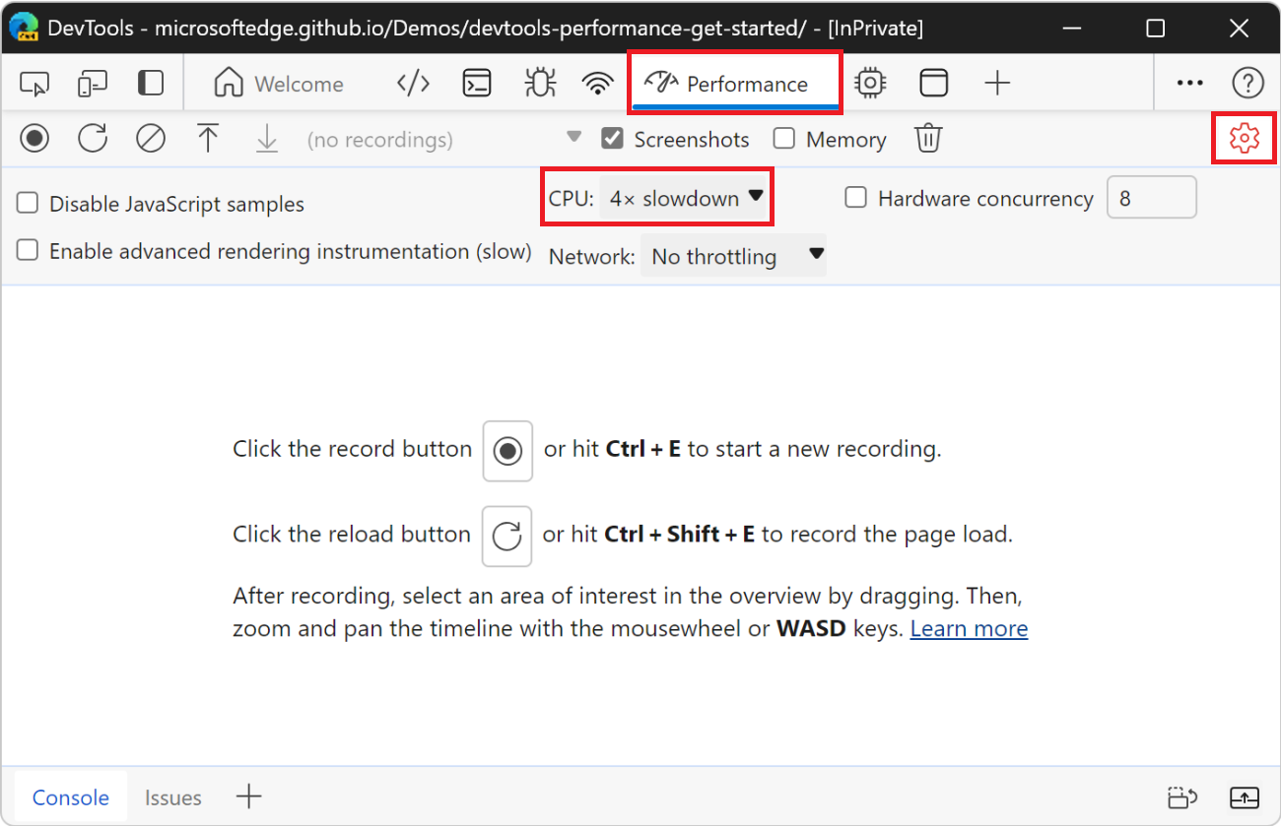
Task: Uncheck the Screenshots checkbox
Action: coord(613,139)
